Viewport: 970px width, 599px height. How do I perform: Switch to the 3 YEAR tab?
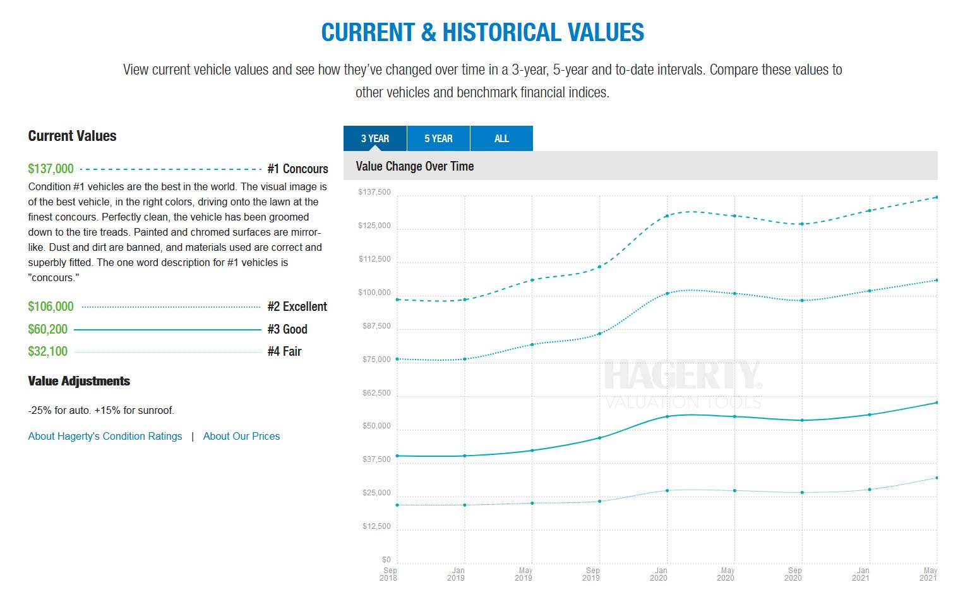[x=375, y=138]
